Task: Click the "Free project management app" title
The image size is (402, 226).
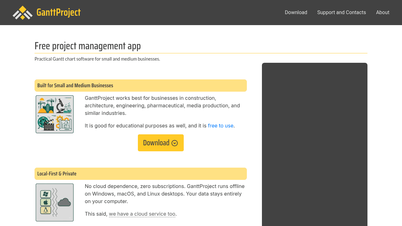Action: 88,46
